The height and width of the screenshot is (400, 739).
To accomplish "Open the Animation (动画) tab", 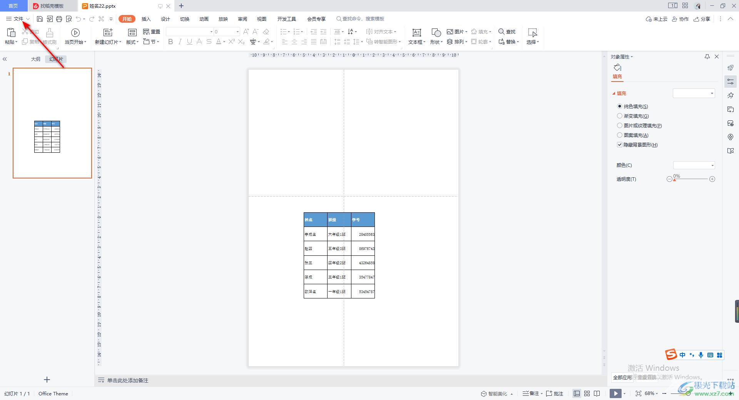I will pyautogui.click(x=204, y=19).
